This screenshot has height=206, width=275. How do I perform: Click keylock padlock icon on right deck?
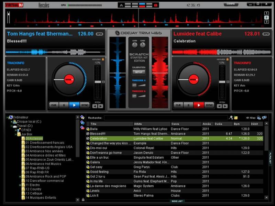point(228,59)
